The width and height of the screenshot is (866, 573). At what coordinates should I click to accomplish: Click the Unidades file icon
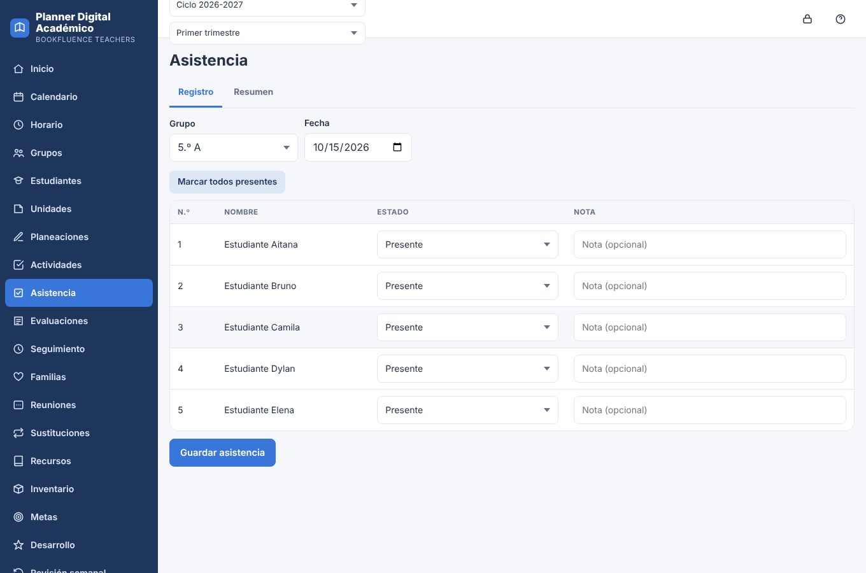18,209
